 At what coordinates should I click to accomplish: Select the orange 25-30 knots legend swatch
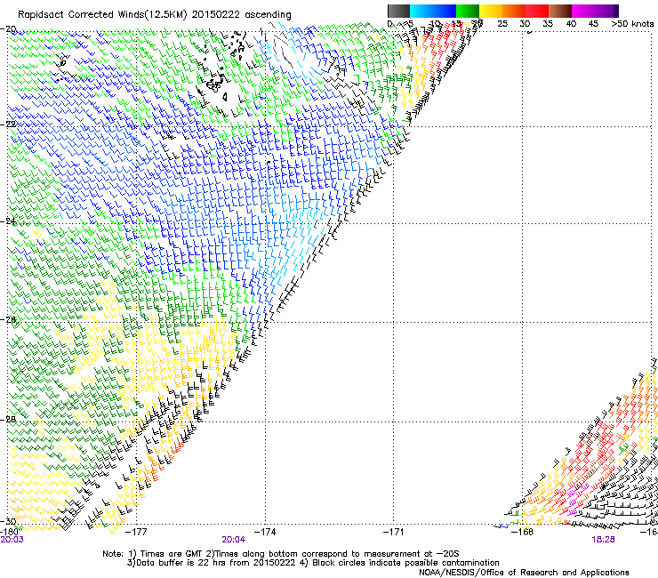513,11
